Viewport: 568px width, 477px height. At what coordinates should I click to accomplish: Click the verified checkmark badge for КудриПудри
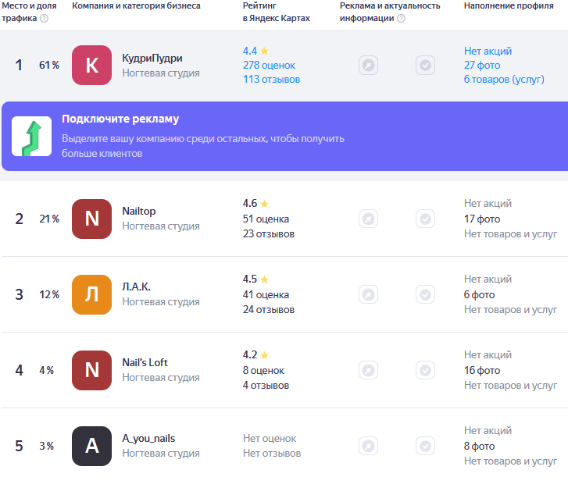425,65
